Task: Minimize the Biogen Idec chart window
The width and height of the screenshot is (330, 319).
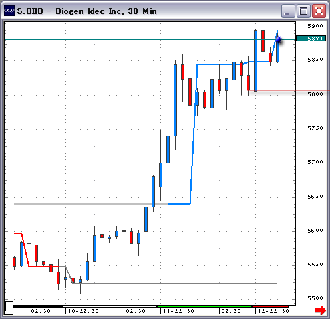Action: [x=288, y=11]
